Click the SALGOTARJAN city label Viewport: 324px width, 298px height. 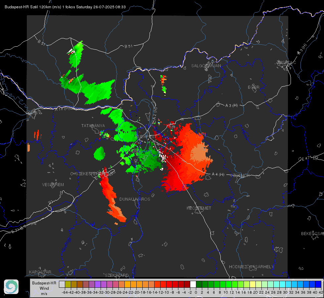[x=206, y=66]
